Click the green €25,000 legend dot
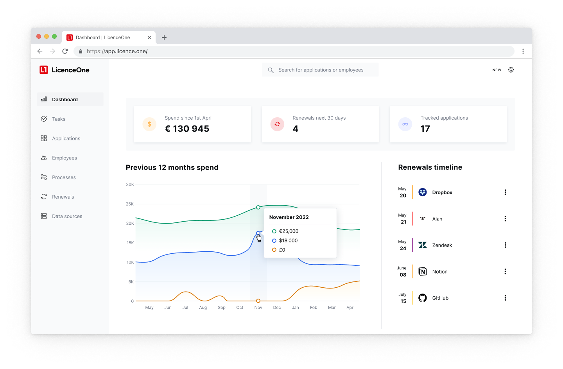Viewport: 563px width, 369px height. pos(274,231)
